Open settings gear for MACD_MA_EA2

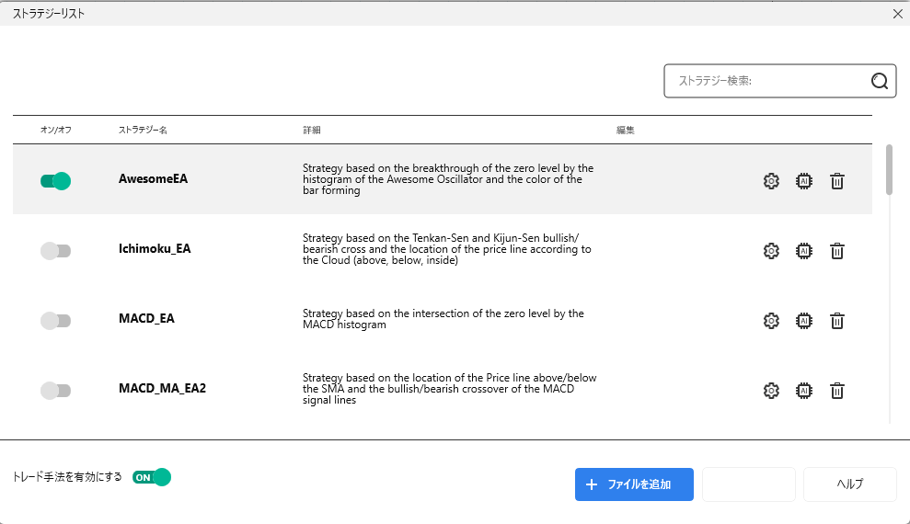pyautogui.click(x=771, y=391)
